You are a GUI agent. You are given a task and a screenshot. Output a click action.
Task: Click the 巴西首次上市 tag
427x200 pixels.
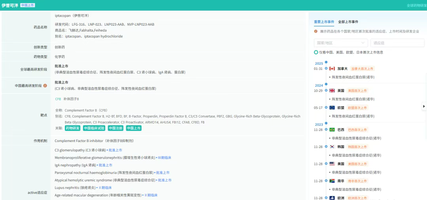click(x=357, y=130)
